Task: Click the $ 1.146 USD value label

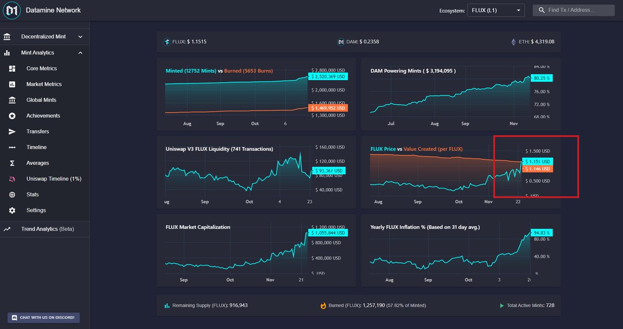Action: pyautogui.click(x=538, y=169)
